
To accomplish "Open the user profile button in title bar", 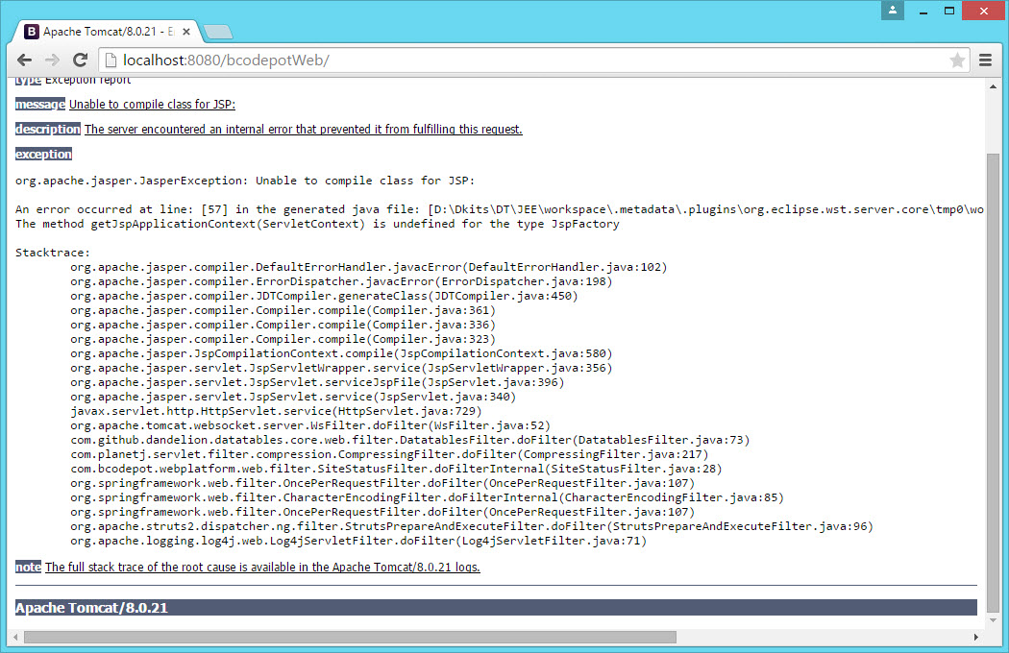I will 893,10.
